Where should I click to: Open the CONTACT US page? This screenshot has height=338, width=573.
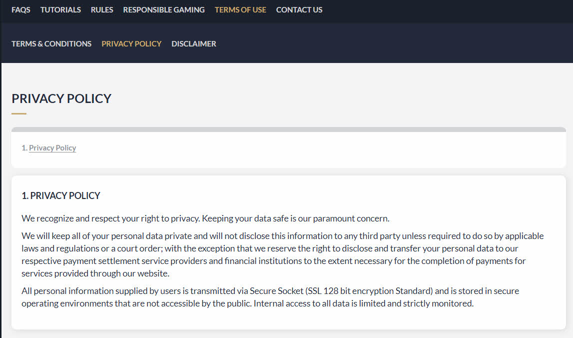[299, 9]
